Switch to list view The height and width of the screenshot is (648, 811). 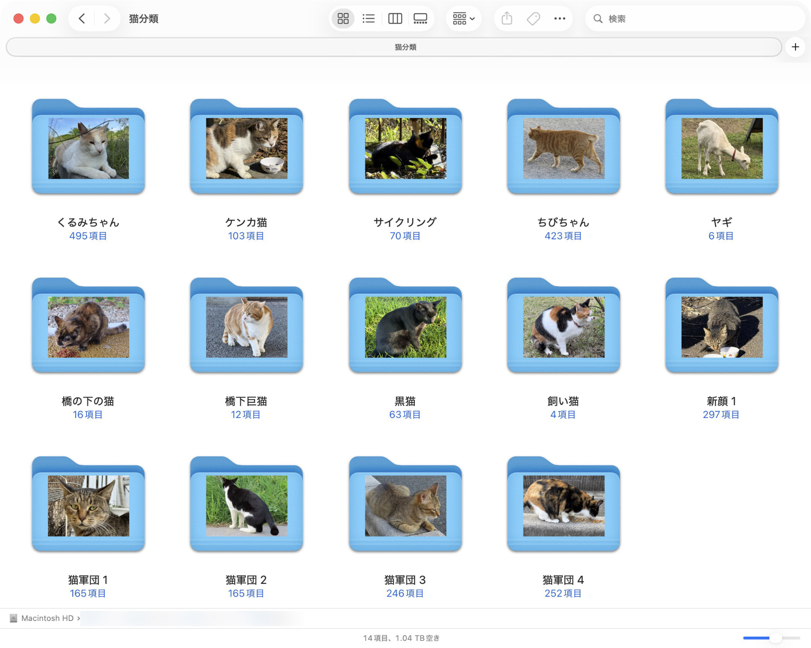pos(368,19)
